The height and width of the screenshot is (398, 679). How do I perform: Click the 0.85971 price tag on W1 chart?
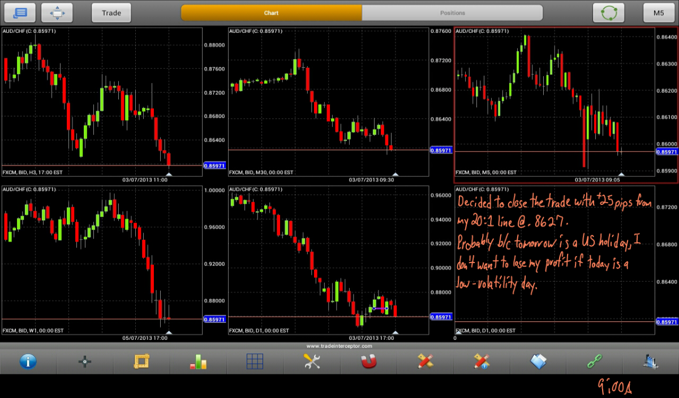214,319
